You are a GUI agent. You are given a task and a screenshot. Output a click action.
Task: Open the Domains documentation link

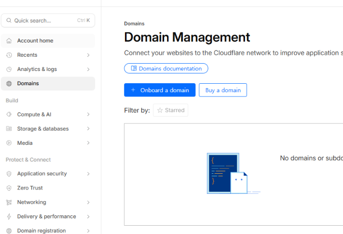pyautogui.click(x=166, y=68)
